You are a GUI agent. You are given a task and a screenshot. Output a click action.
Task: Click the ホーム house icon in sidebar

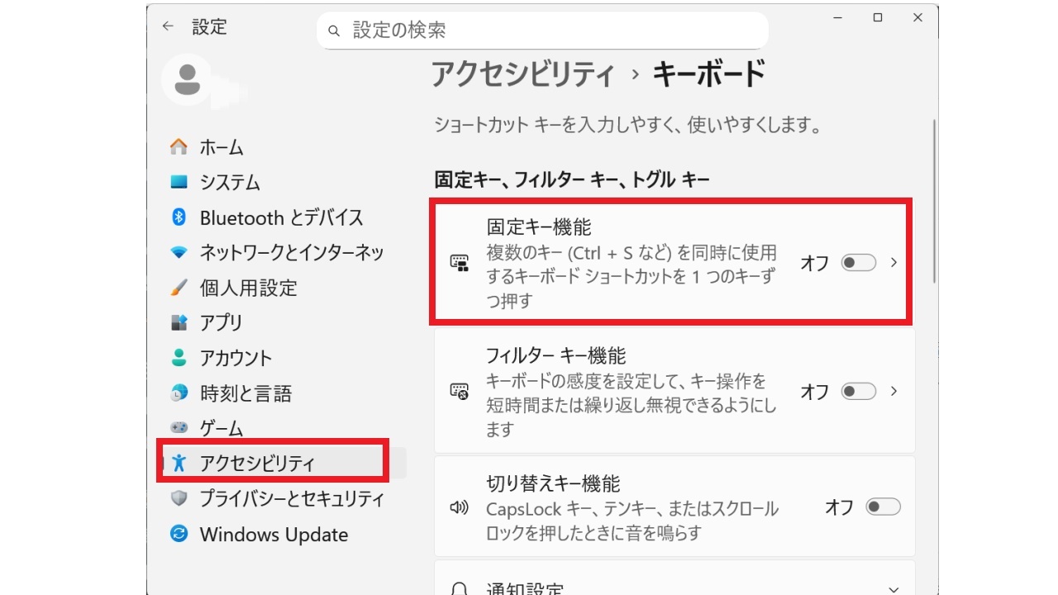[x=179, y=147]
